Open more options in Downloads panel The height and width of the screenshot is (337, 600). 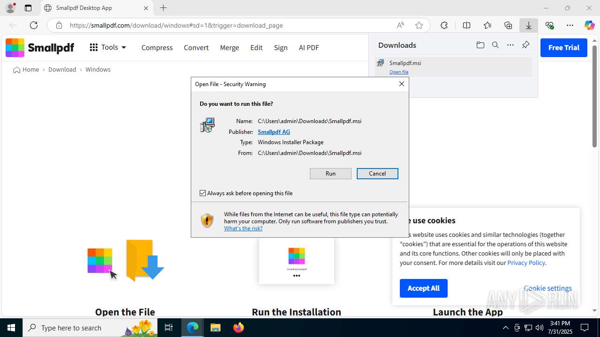click(510, 45)
